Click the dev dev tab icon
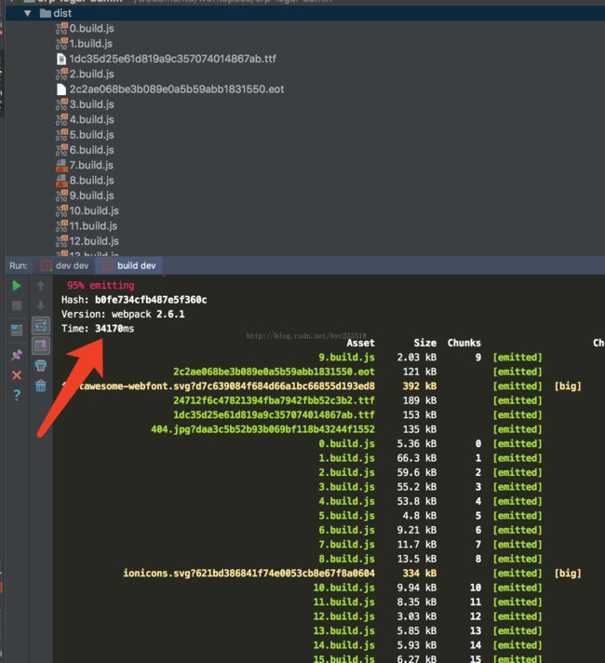605x663 pixels. (46, 265)
